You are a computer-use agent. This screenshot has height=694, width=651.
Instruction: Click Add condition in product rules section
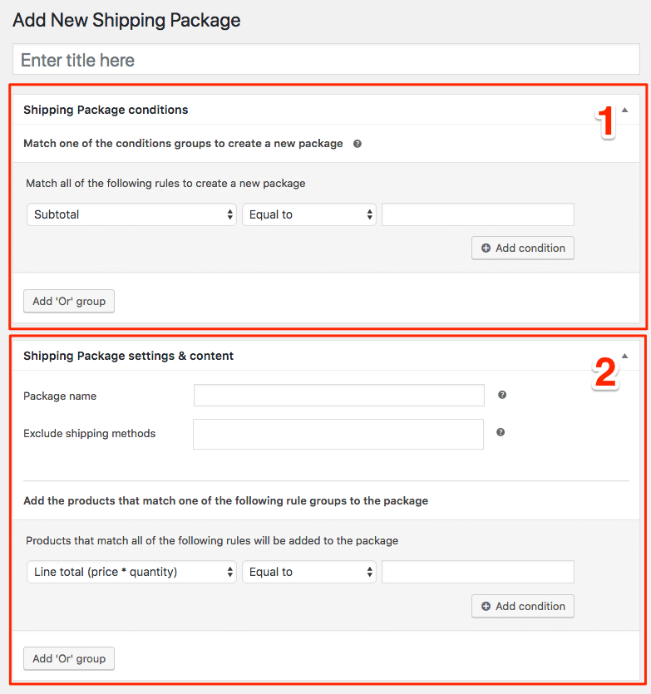(523, 606)
